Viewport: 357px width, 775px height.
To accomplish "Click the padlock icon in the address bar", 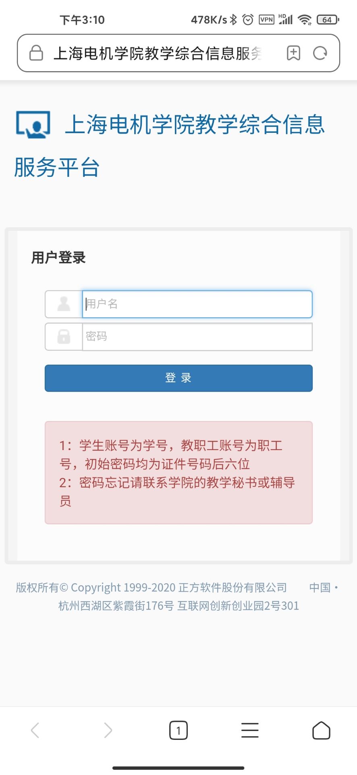I will [36, 53].
